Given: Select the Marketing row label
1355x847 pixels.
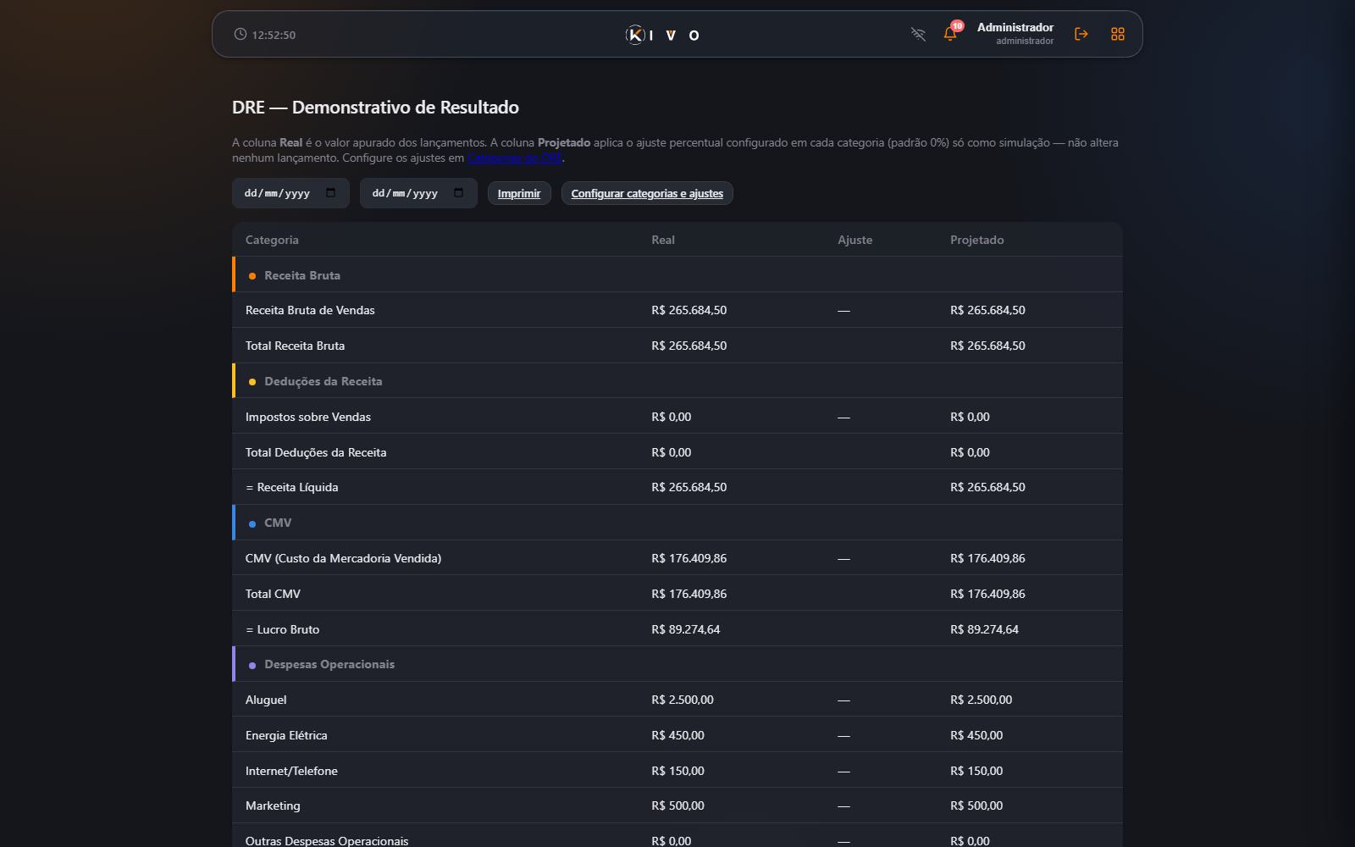Looking at the screenshot, I should (273, 805).
